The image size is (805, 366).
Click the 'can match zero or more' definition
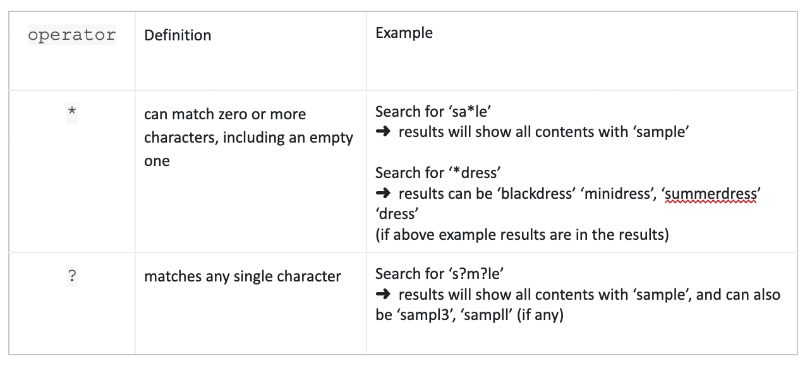click(225, 114)
